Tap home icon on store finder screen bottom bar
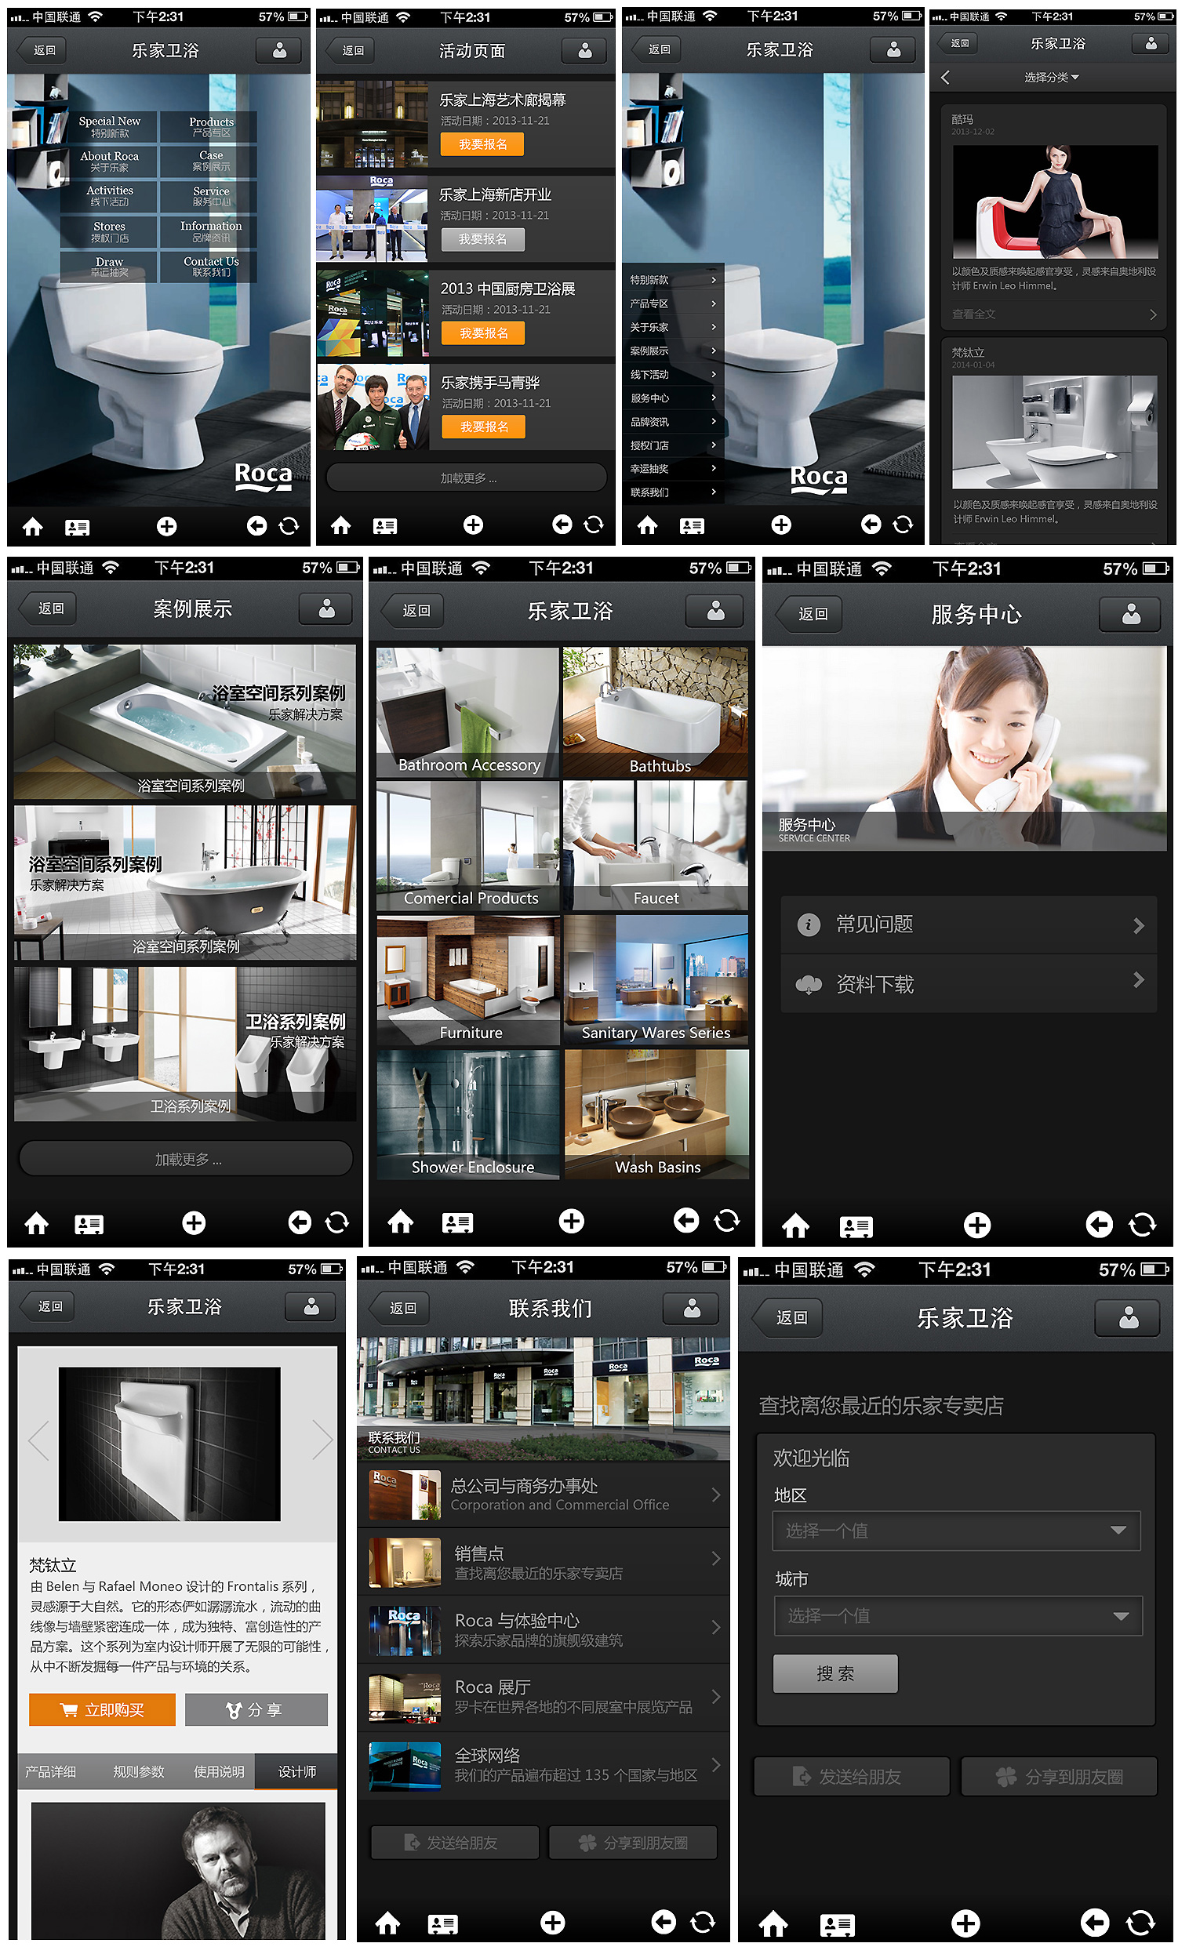The width and height of the screenshot is (1189, 1954). tap(773, 1923)
